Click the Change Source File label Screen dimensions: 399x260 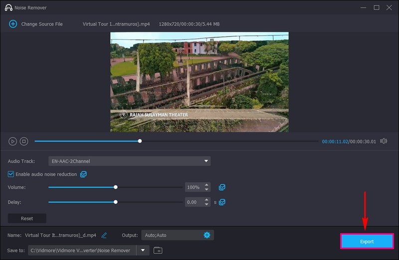(42, 24)
